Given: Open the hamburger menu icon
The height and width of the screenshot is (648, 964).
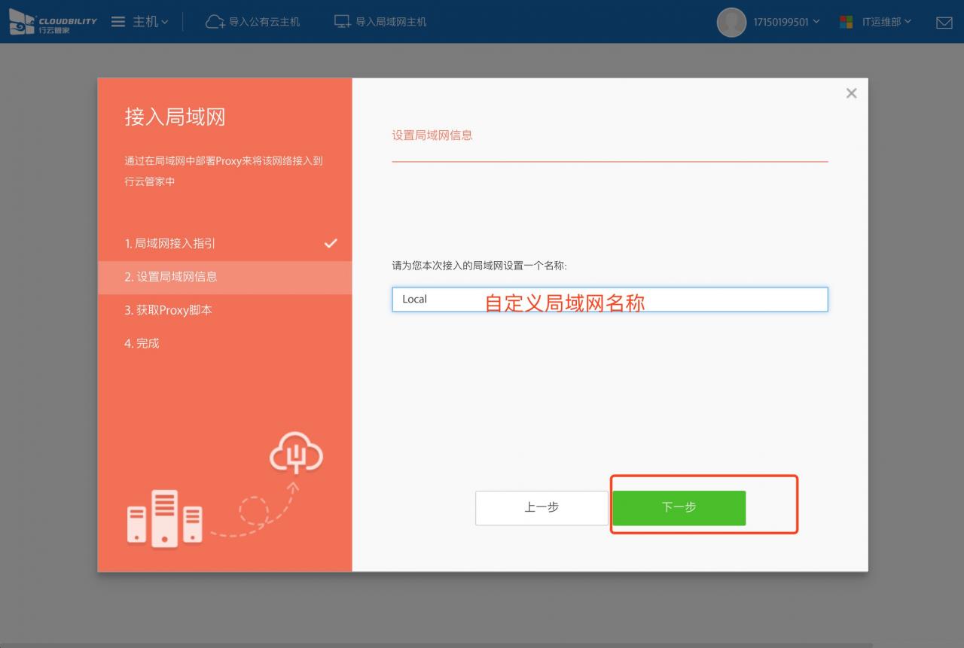Looking at the screenshot, I should point(118,22).
